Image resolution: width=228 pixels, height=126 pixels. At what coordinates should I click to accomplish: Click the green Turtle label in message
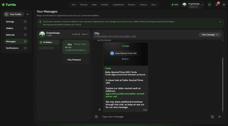tap(108, 68)
